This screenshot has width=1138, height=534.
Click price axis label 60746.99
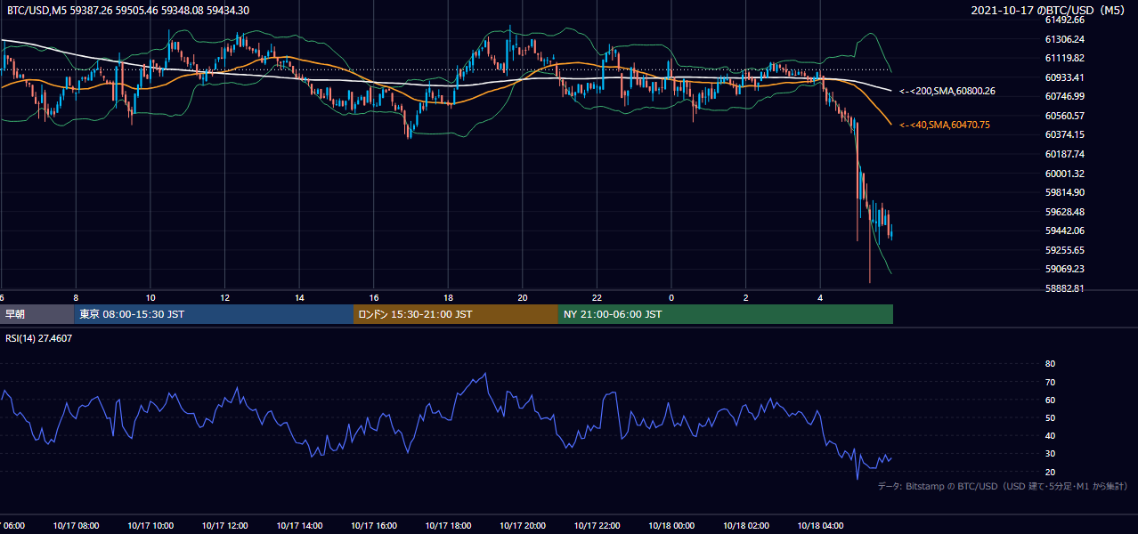(1064, 96)
